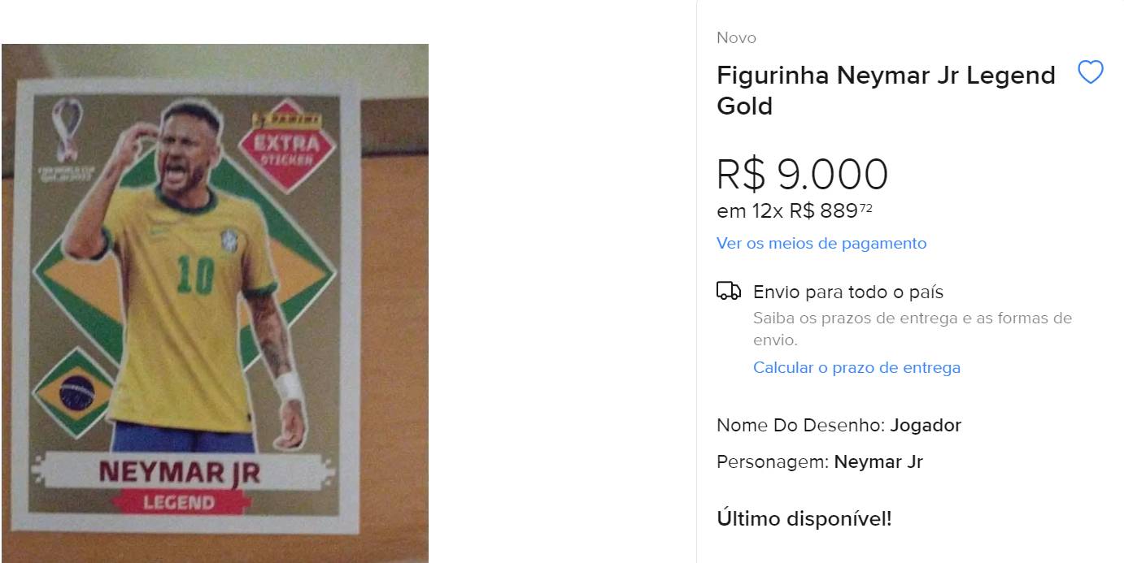
Task: Click Envio para todo o país text
Action: (848, 292)
